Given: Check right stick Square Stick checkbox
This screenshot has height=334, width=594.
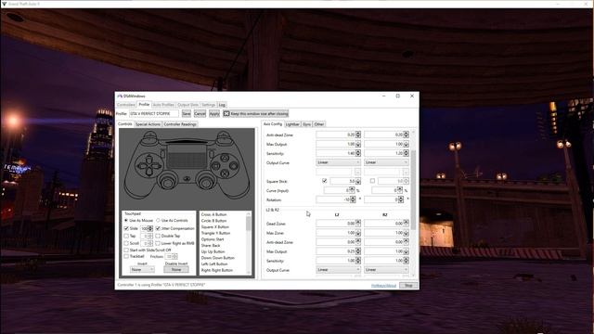Looking at the screenshot, I should (x=372, y=181).
